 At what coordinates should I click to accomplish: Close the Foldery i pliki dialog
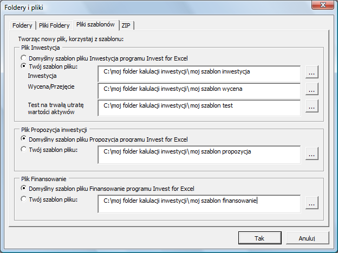tap(323, 5)
